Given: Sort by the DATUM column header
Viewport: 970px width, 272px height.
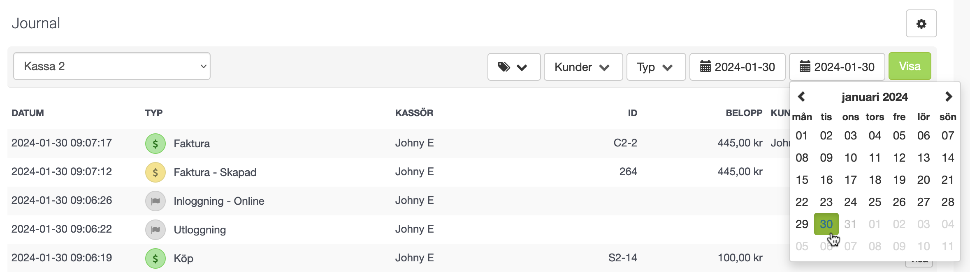Looking at the screenshot, I should tap(28, 113).
